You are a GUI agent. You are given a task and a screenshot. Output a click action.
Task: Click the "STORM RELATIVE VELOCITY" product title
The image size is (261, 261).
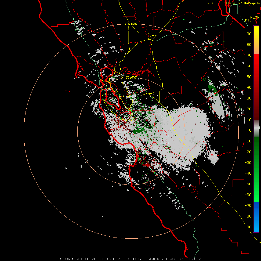(x=90, y=259)
